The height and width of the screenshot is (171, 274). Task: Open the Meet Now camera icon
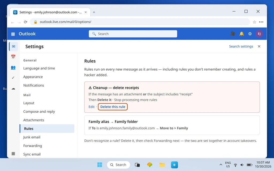[x=233, y=34]
